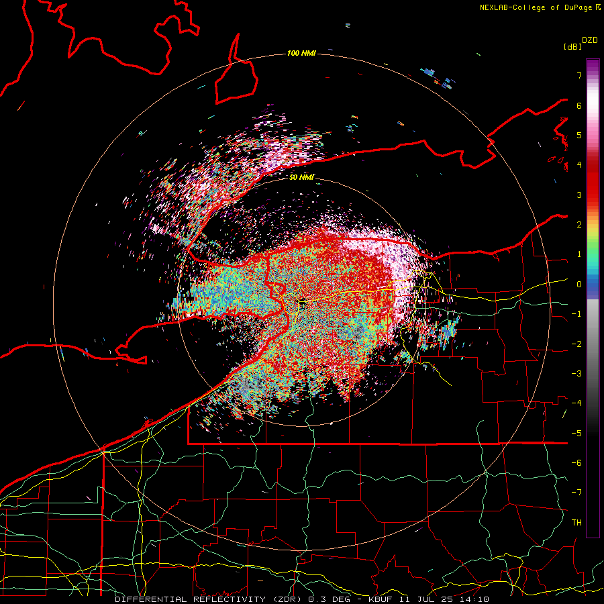
Task: Click the 0 value on color scale
Action: [x=579, y=285]
